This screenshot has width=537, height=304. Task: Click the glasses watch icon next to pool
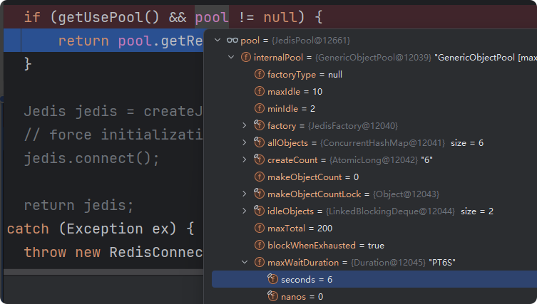click(232, 41)
